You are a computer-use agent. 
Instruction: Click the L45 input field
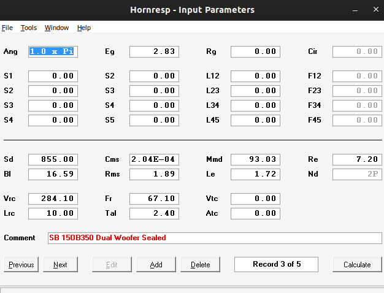(x=255, y=120)
